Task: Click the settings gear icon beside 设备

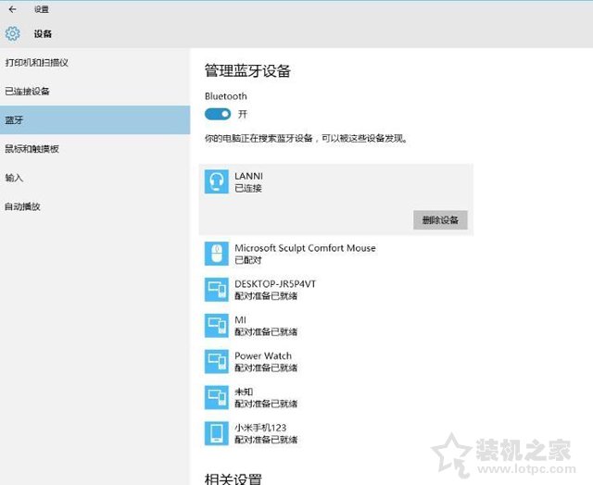Action: (12, 34)
